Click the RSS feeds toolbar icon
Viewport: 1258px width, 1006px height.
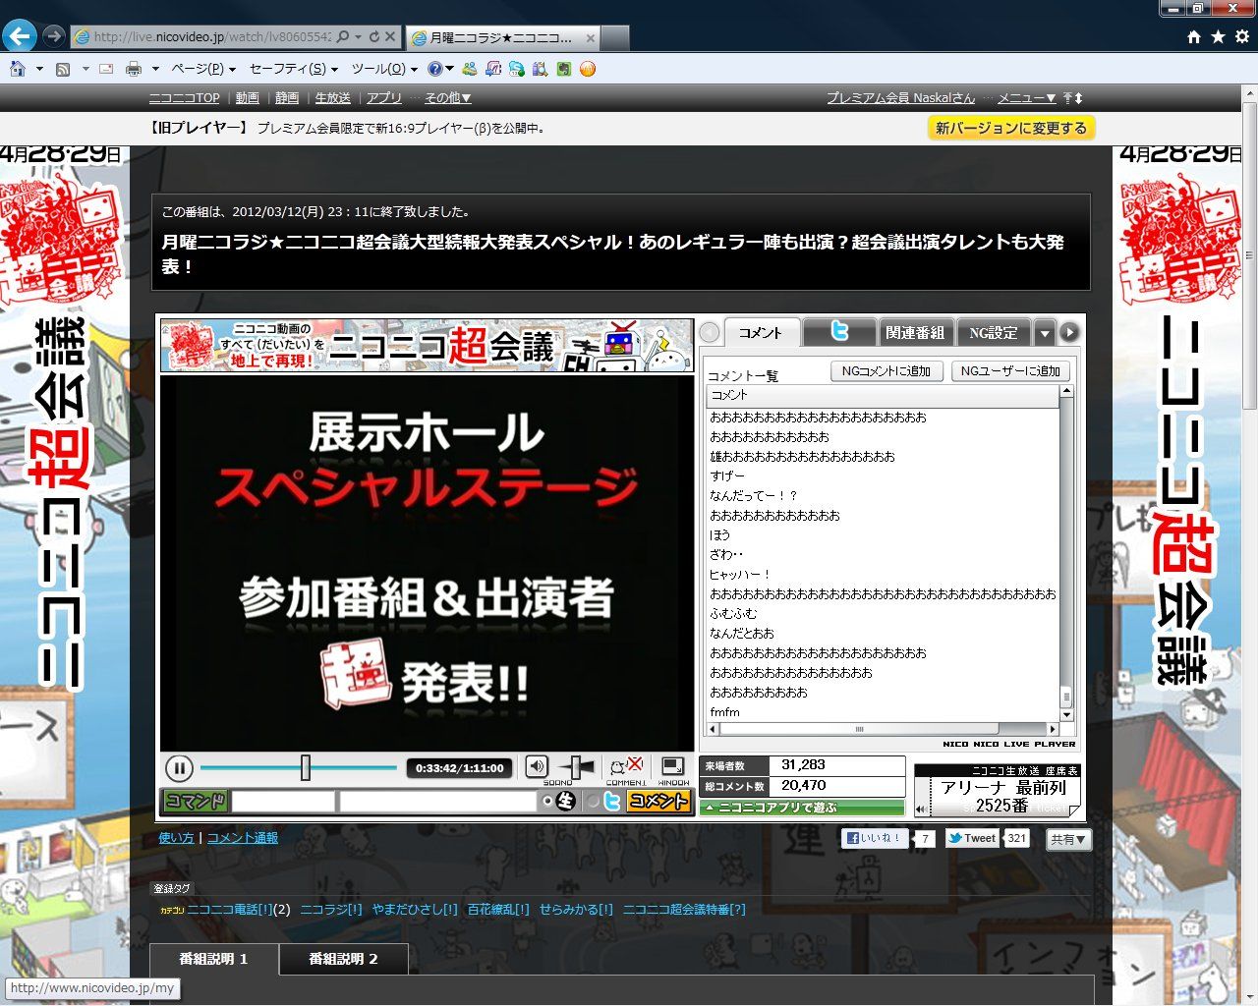point(64,69)
